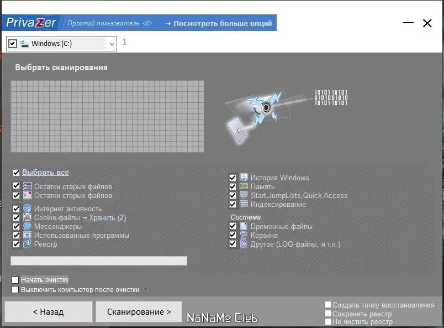Uncheck Cookie-файлы checkbox
This screenshot has height=328, width=444.
pyautogui.click(x=16, y=217)
